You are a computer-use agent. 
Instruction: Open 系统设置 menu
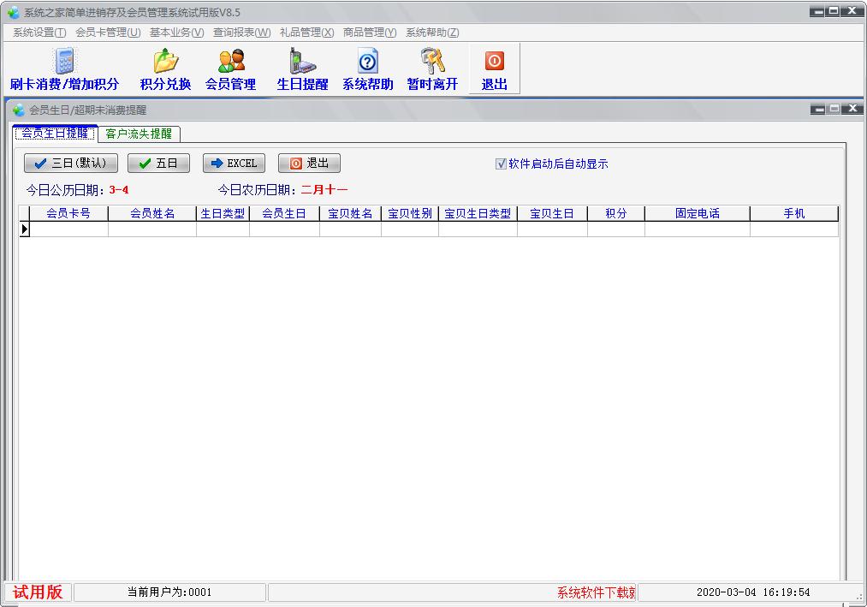(39, 33)
